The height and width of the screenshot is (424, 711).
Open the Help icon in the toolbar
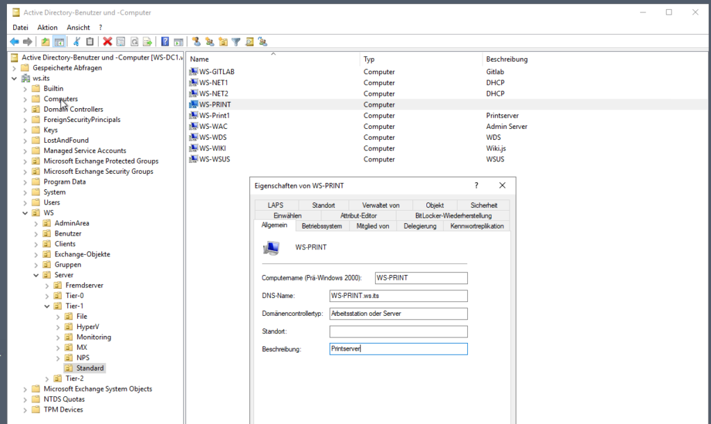(164, 41)
